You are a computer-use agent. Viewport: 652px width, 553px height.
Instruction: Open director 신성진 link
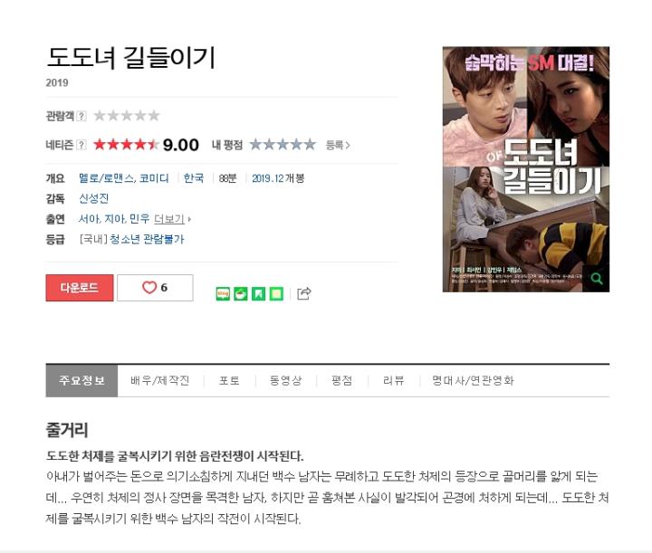pyautogui.click(x=93, y=198)
